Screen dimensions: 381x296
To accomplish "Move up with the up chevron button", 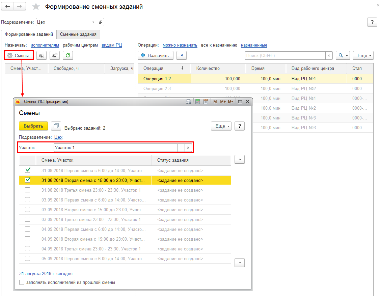I will point(240,159).
